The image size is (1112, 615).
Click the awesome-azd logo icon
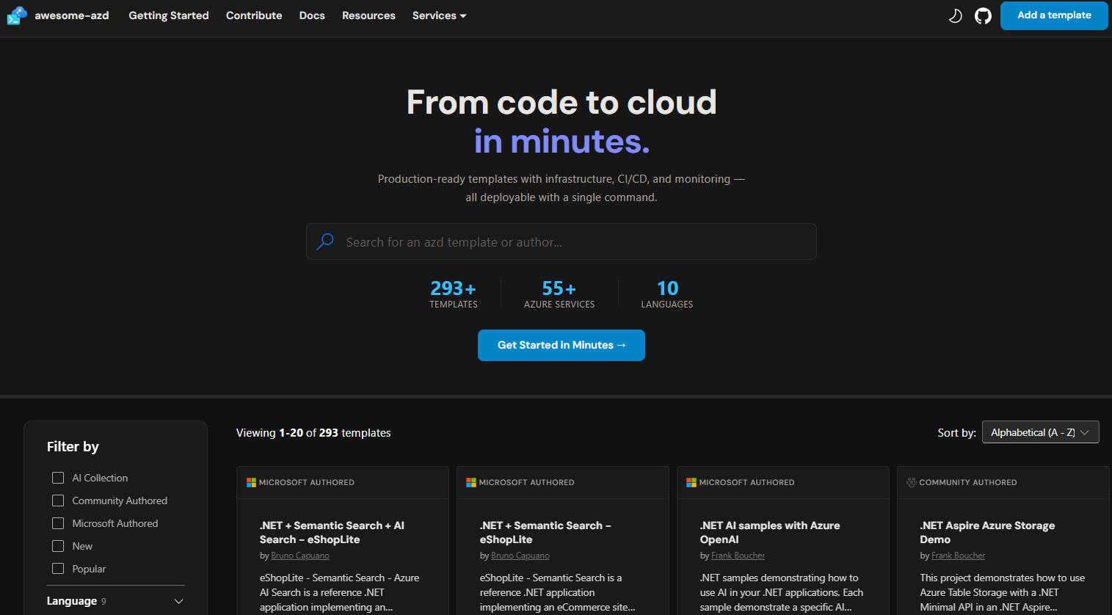tap(17, 15)
